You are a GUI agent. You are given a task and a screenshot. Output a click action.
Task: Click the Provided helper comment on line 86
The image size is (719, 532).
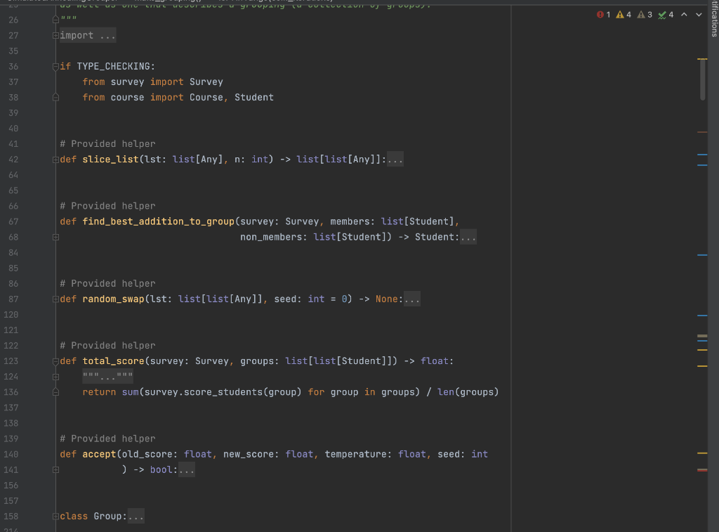107,283
